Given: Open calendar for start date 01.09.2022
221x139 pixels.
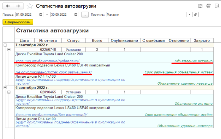Looking at the screenshot, I should [x=41, y=14].
